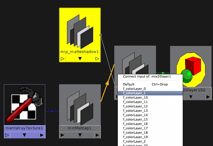Click the output connector handle on mip_matteshadow1

[x=100, y=35]
